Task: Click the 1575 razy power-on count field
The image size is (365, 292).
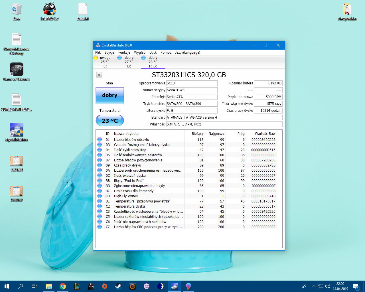Action: [x=268, y=104]
